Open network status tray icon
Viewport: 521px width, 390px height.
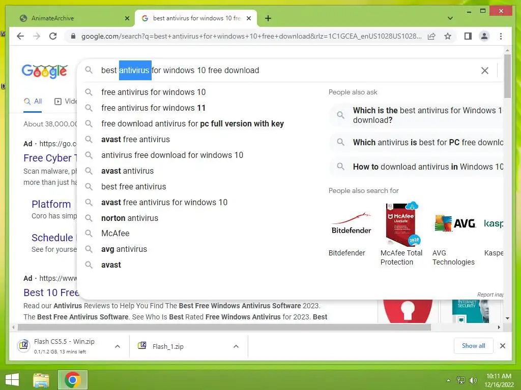click(461, 380)
